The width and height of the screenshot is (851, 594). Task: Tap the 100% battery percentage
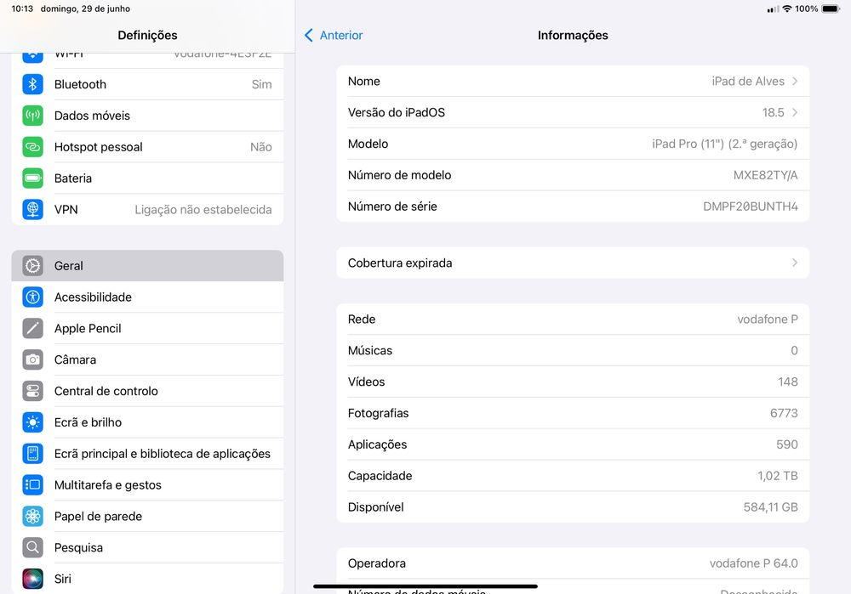point(807,8)
